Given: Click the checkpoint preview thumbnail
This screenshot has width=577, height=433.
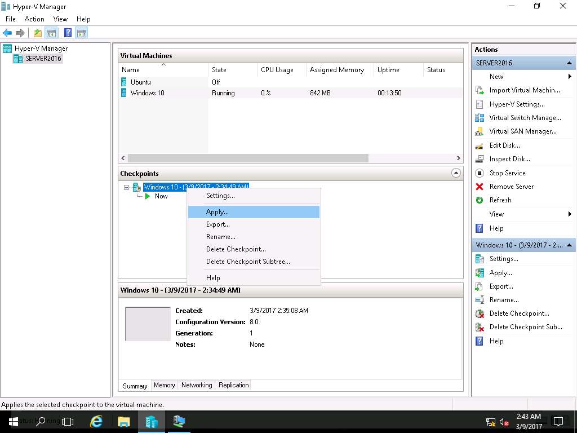Looking at the screenshot, I should tap(148, 324).
